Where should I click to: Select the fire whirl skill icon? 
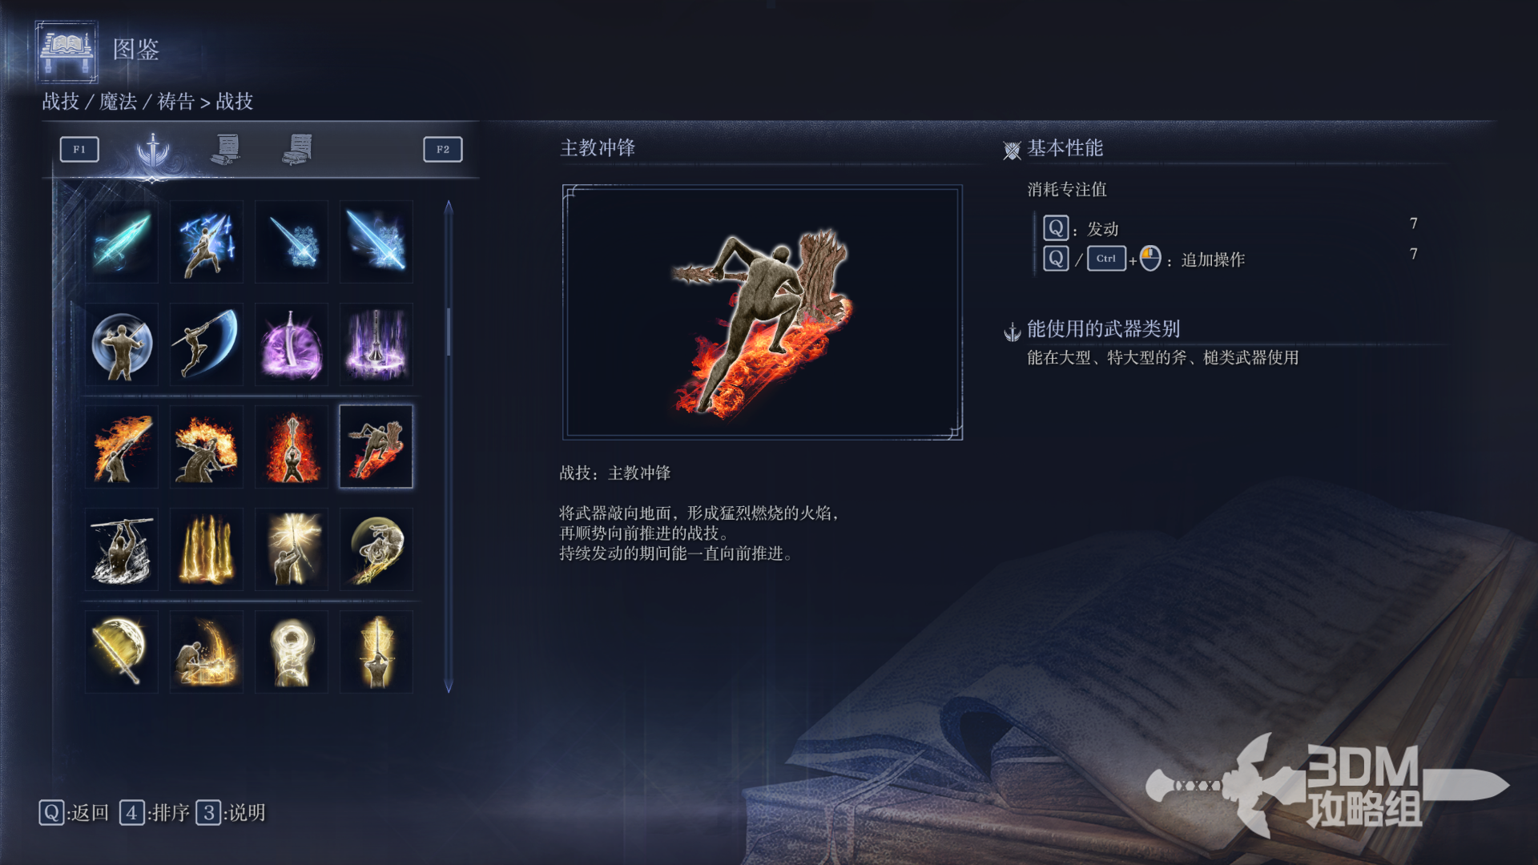[207, 446]
